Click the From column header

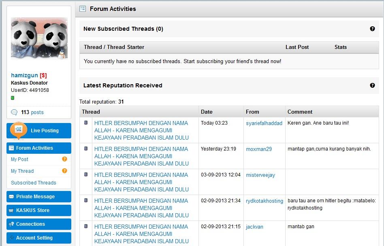252,112
